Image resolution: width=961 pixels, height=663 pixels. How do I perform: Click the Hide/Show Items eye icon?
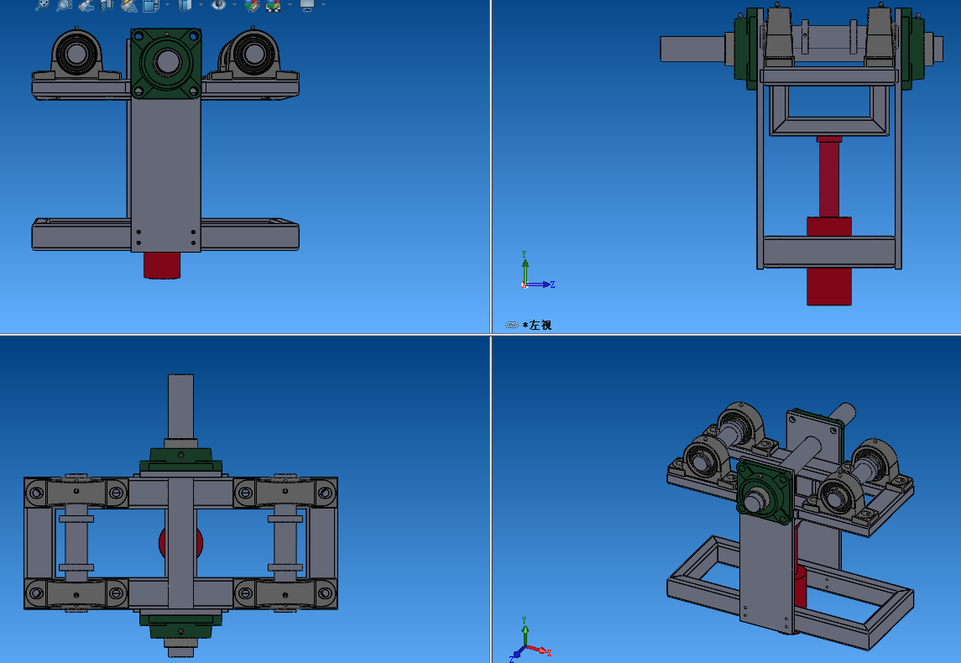[x=218, y=5]
